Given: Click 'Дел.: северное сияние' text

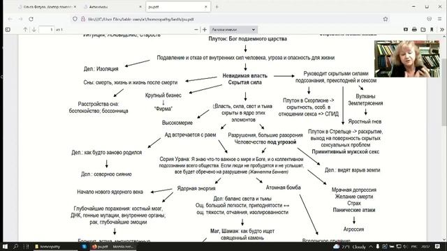Looking at the screenshot, I should [x=106, y=174].
